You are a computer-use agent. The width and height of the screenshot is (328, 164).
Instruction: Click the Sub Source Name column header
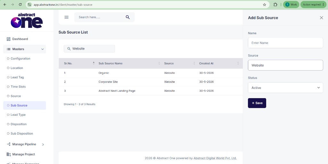click(111, 63)
